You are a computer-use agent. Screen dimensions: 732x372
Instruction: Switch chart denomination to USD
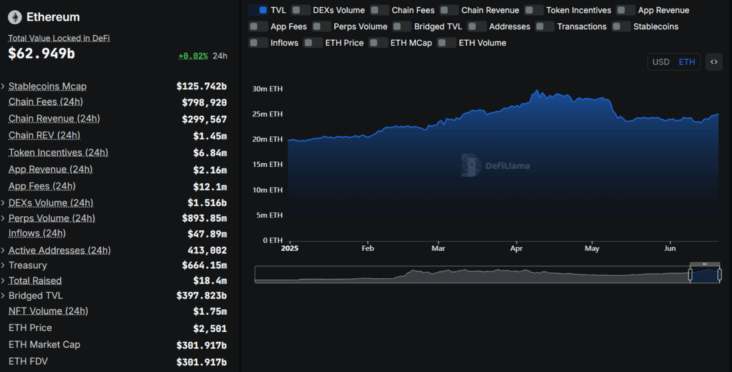[661, 61]
